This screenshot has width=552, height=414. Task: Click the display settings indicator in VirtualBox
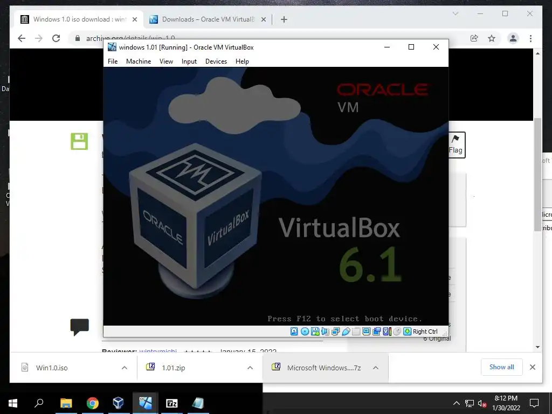(366, 332)
